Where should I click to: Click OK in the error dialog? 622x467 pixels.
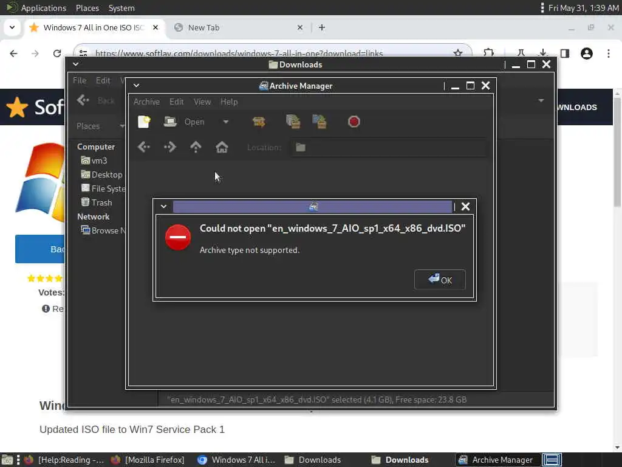[x=440, y=280]
